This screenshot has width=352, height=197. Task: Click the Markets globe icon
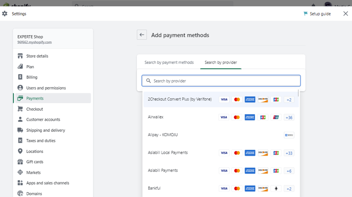click(20, 172)
